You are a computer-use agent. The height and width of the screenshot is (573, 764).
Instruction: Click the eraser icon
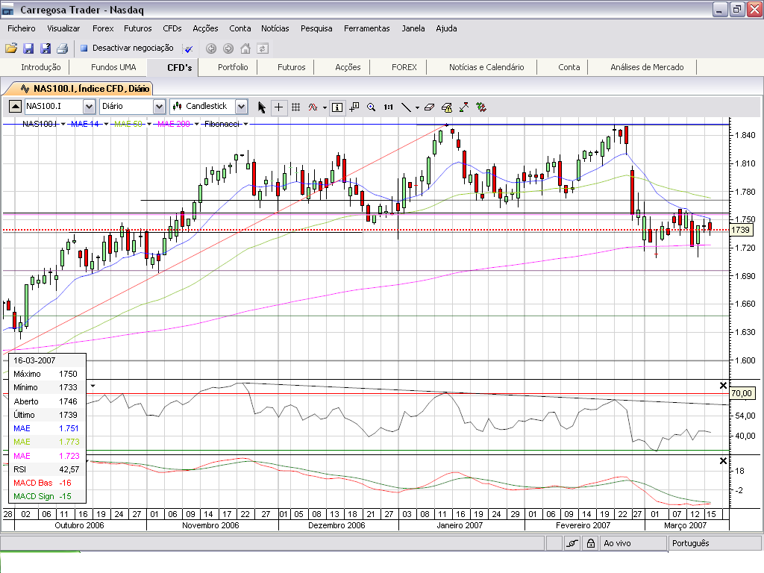pos(429,107)
